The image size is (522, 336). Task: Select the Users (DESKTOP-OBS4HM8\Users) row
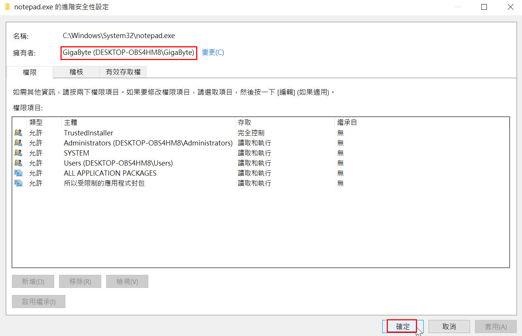click(x=118, y=163)
